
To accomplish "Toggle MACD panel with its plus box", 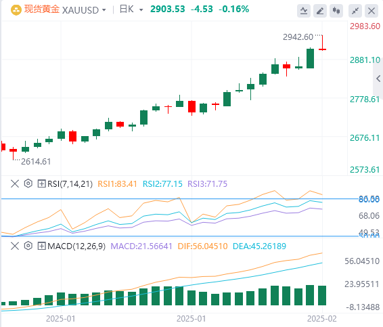I will (x=41, y=246).
